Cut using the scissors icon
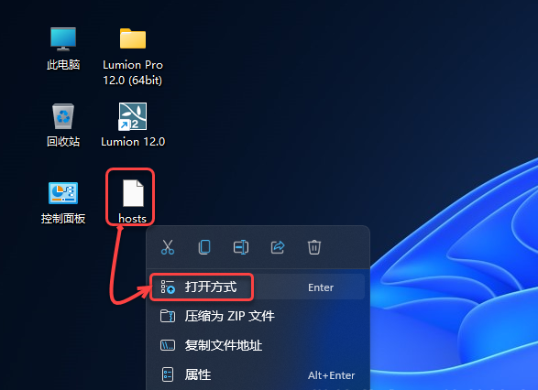538x390 pixels. coord(168,247)
